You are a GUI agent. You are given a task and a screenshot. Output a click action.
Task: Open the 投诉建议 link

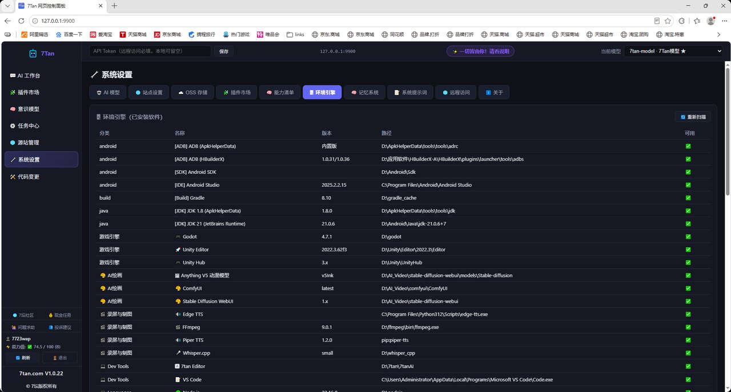pos(60,327)
